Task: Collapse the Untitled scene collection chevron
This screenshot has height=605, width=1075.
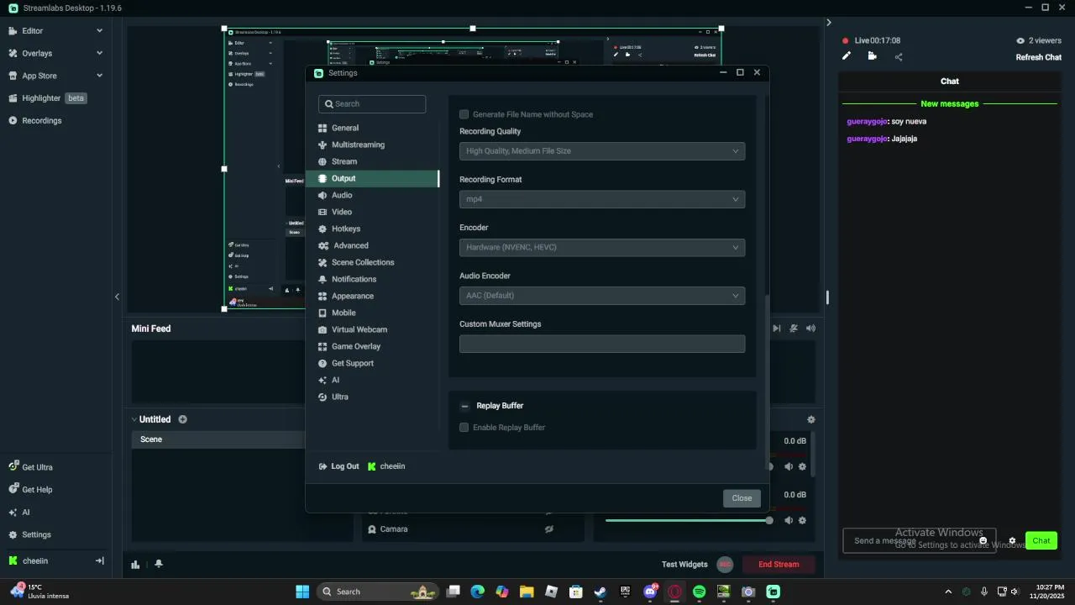Action: pos(134,419)
